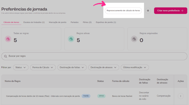
Task: Click the Forma de cálculo column header
Action: click(x=121, y=81)
